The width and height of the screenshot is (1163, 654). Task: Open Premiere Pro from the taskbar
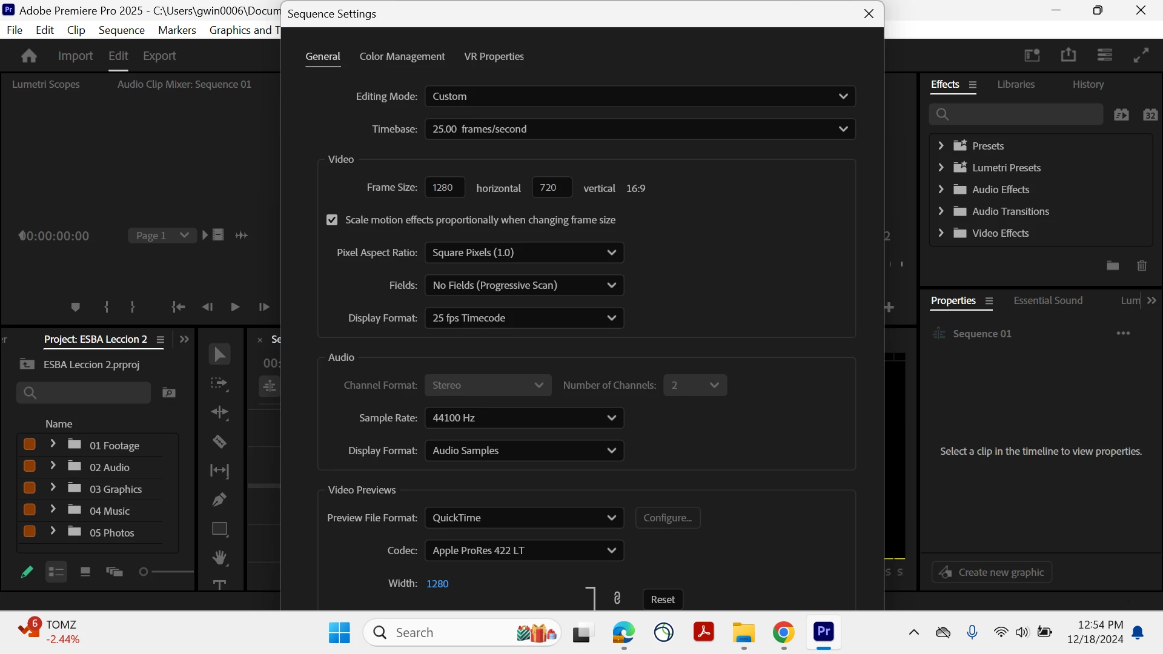tap(823, 632)
